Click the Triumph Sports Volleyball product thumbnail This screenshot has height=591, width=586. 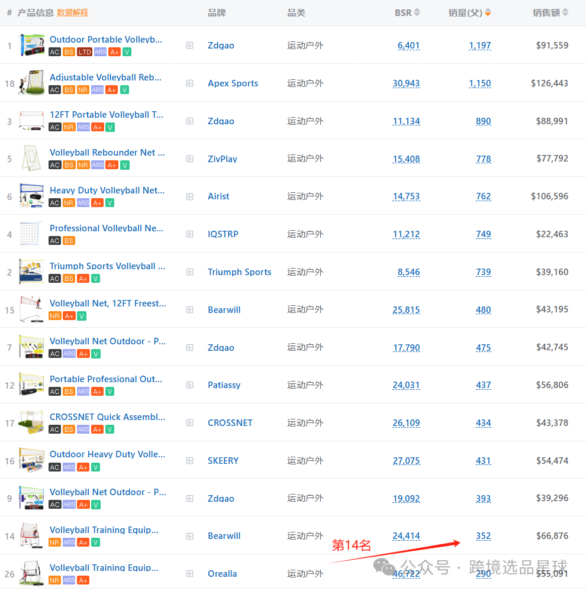32,272
